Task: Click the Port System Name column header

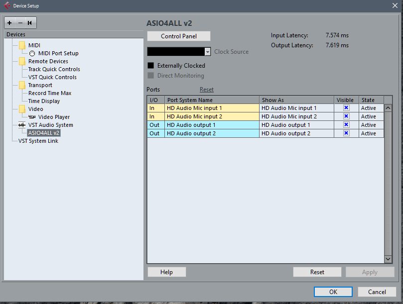Action: [x=212, y=100]
